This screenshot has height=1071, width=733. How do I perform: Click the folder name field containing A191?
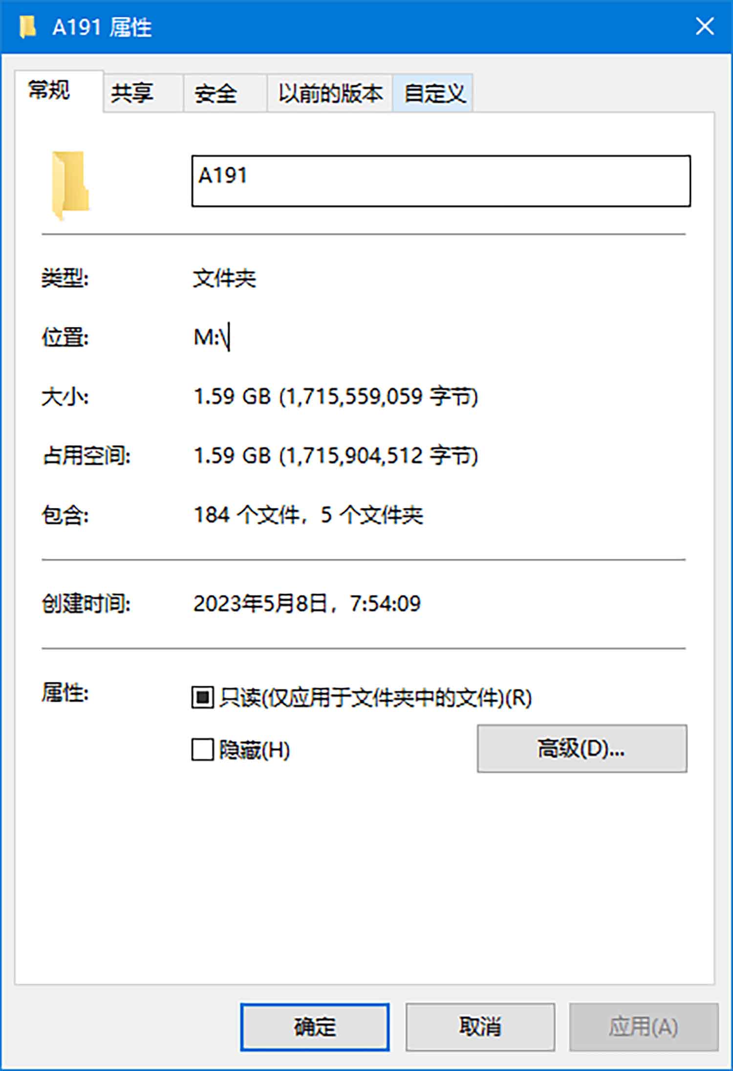click(x=441, y=181)
